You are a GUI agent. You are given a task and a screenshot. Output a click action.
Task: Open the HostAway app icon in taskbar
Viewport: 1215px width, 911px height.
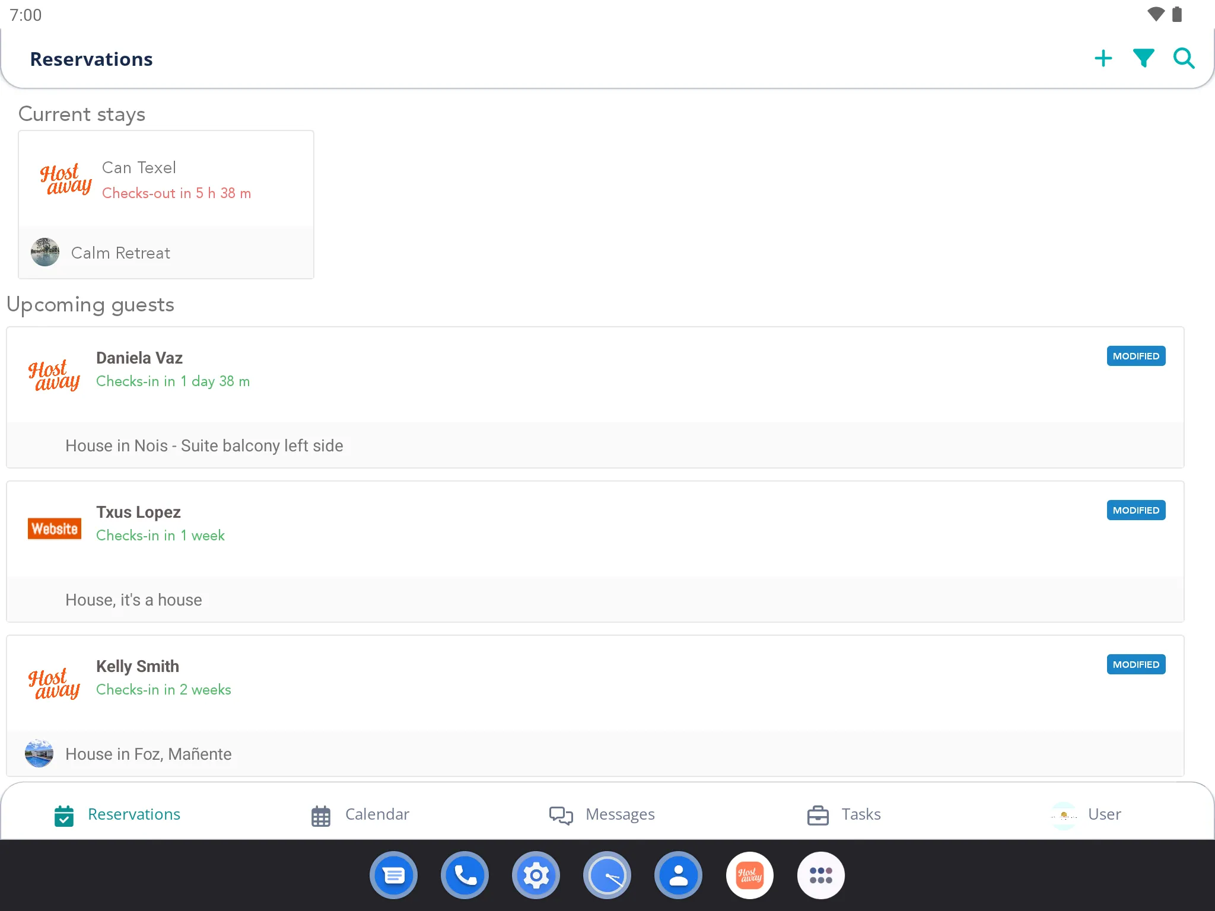(x=749, y=874)
